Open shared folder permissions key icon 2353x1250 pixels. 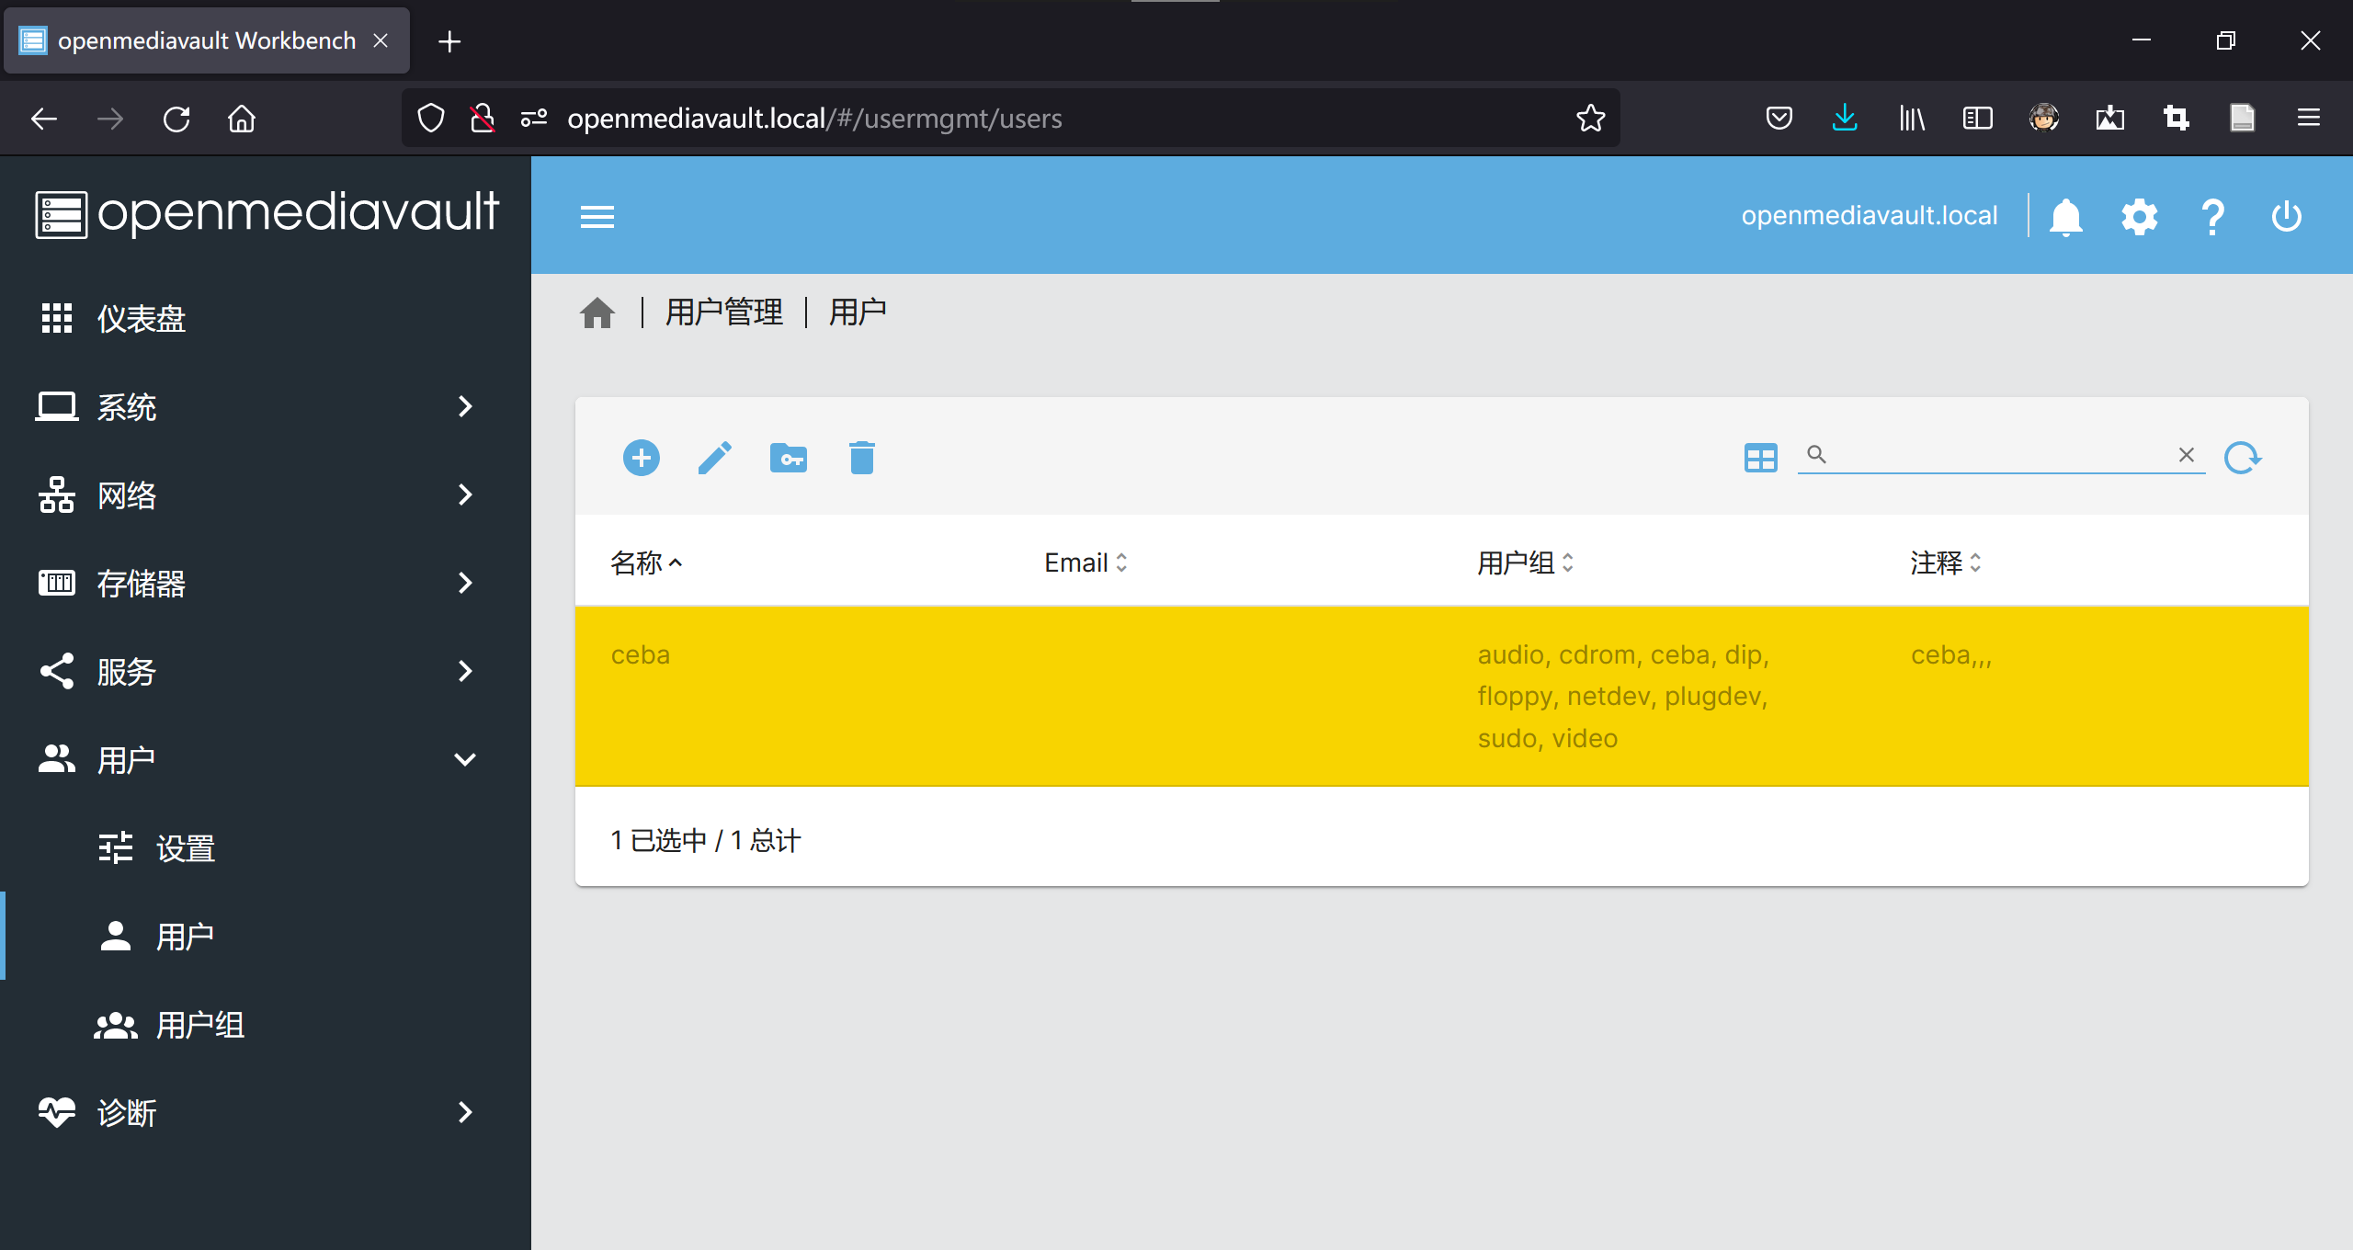click(788, 458)
